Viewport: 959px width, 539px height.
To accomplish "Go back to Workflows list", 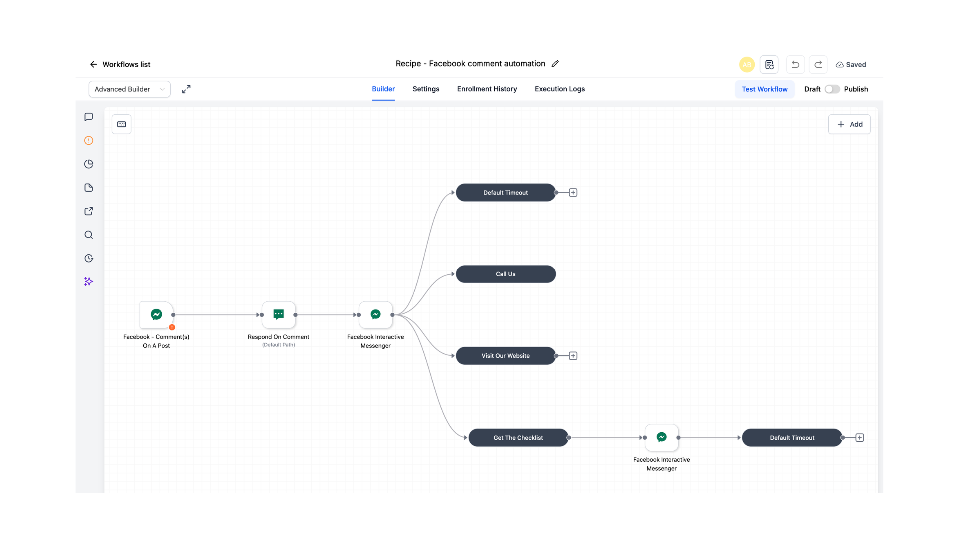I will pyautogui.click(x=120, y=64).
